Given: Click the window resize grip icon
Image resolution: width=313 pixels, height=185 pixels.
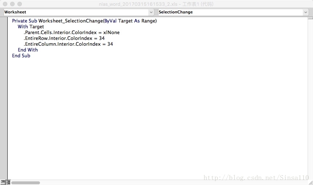Looking at the screenshot, I should click(x=310, y=182).
